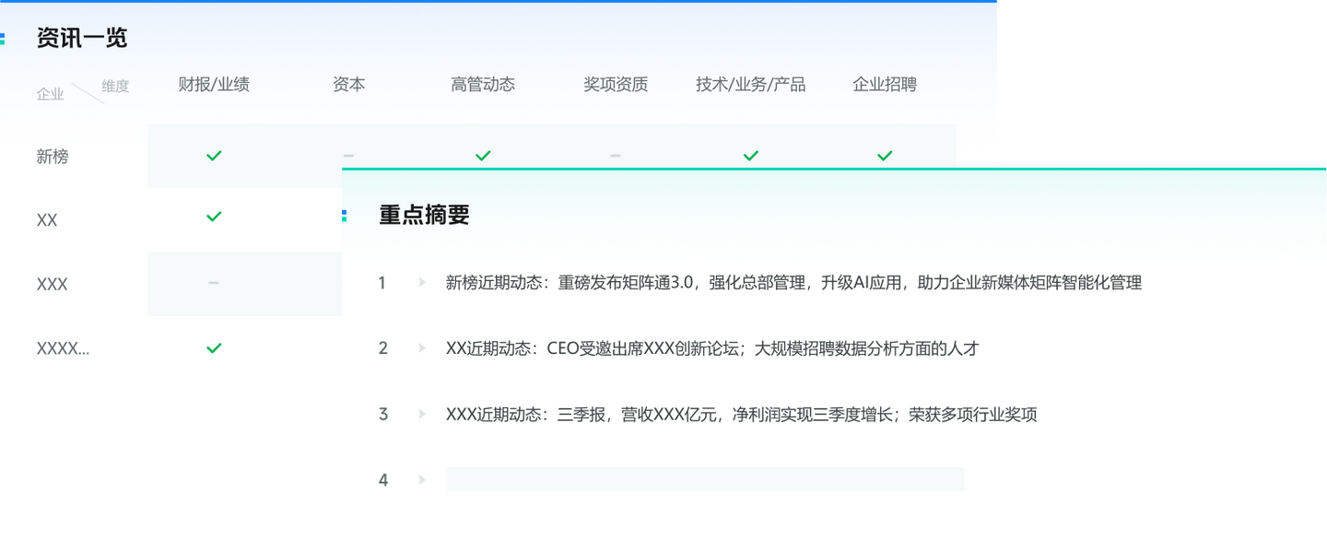
Task: 点击第4条摘要的空白占位区域
Action: tap(705, 479)
